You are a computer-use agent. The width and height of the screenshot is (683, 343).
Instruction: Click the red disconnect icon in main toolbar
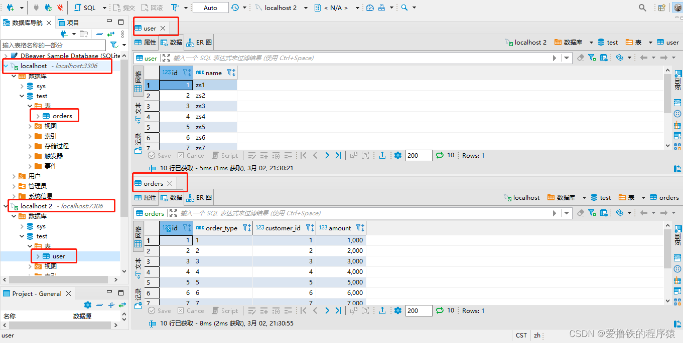60,8
